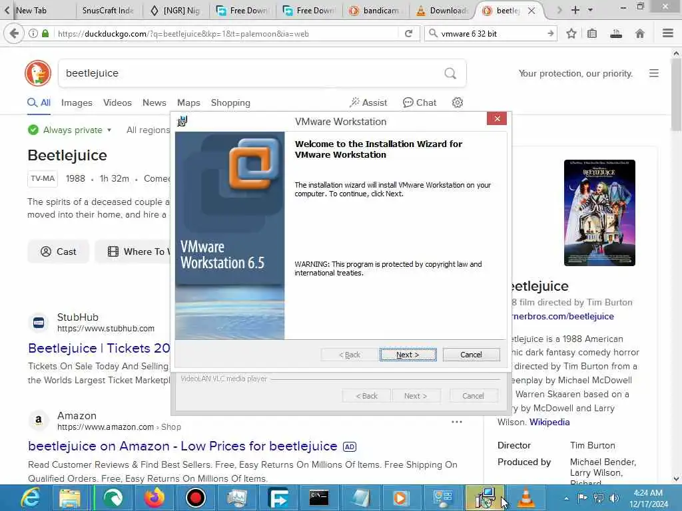The image size is (682, 511).
Task: Click the search engine magnifier in the browser search box
Action: (433, 33)
